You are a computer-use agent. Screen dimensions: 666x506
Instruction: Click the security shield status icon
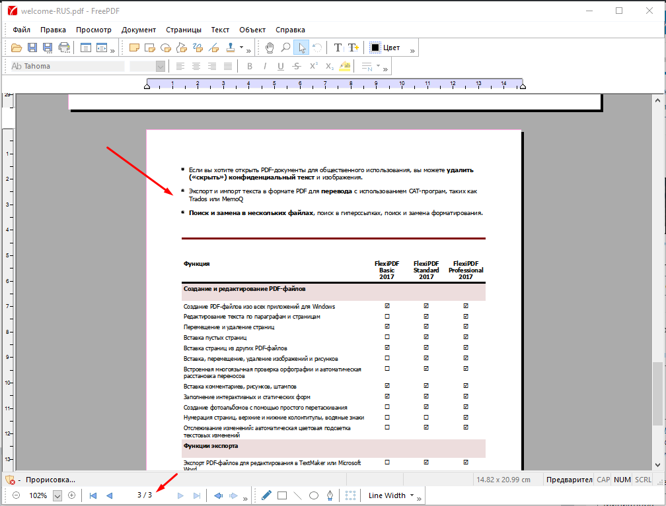point(10,480)
